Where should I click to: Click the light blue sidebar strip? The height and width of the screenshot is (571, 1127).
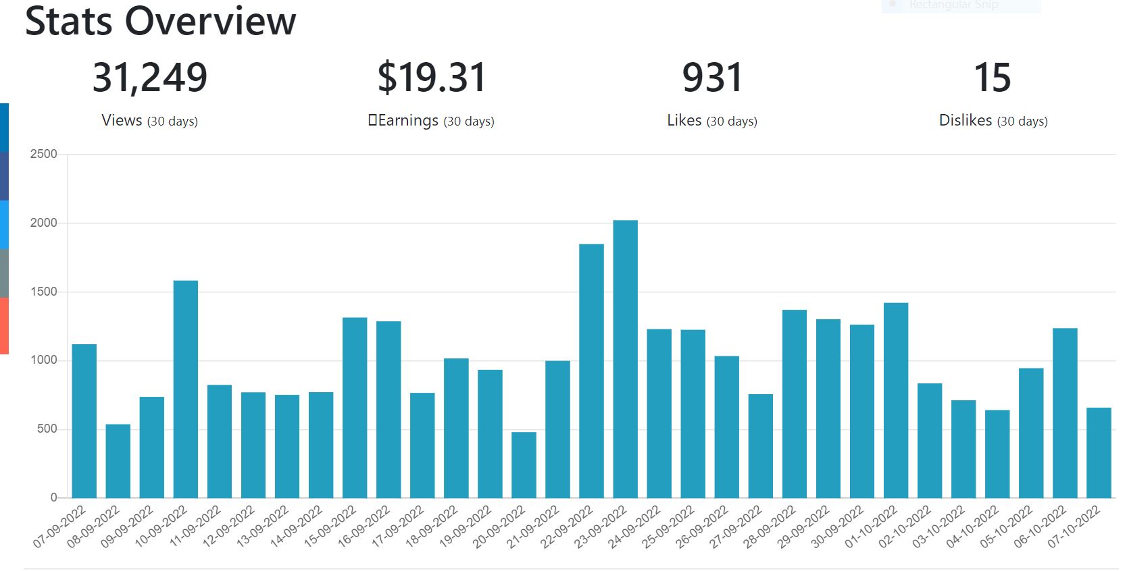pyautogui.click(x=4, y=225)
